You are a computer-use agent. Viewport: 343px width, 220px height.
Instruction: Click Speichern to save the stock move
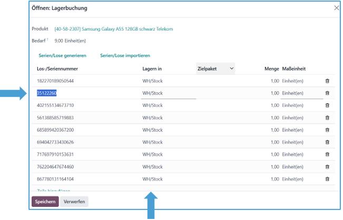pos(45,201)
